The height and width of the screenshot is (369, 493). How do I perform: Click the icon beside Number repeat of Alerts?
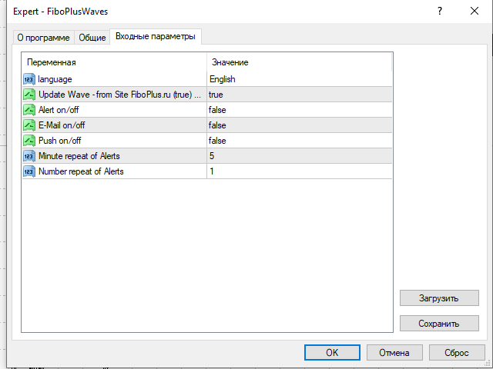click(x=29, y=171)
